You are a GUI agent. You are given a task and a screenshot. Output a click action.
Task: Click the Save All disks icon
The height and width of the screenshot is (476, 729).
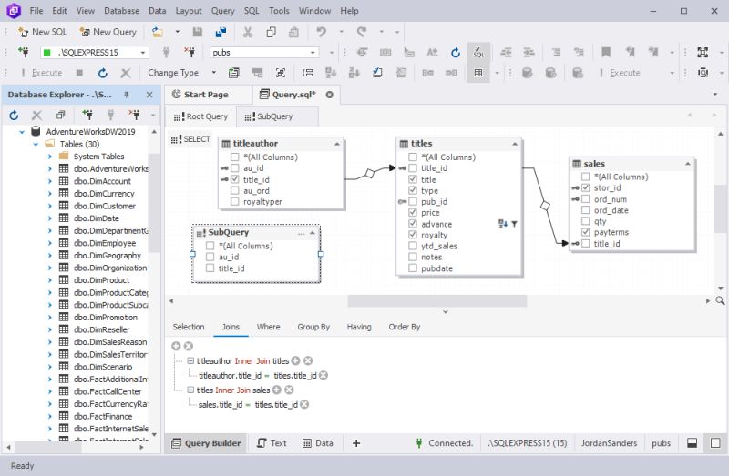[221, 32]
